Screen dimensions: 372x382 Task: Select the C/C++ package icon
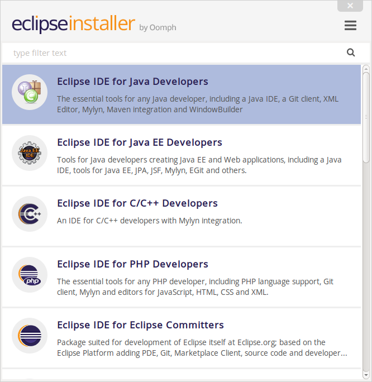coord(30,214)
